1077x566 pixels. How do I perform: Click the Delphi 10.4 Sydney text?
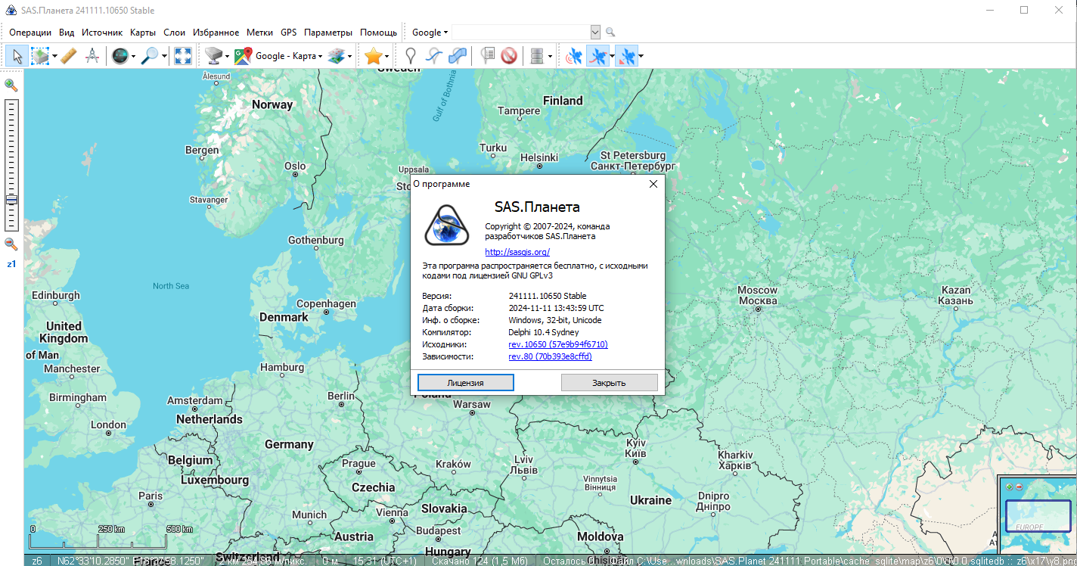tap(544, 332)
